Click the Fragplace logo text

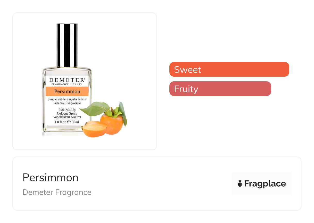pyautogui.click(x=265, y=184)
